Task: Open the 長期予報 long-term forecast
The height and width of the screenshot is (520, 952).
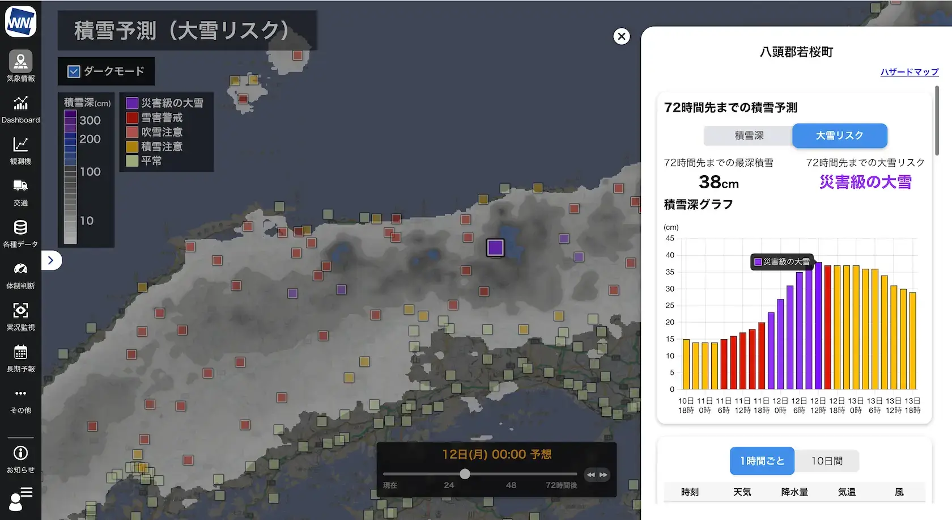Action: point(21,358)
